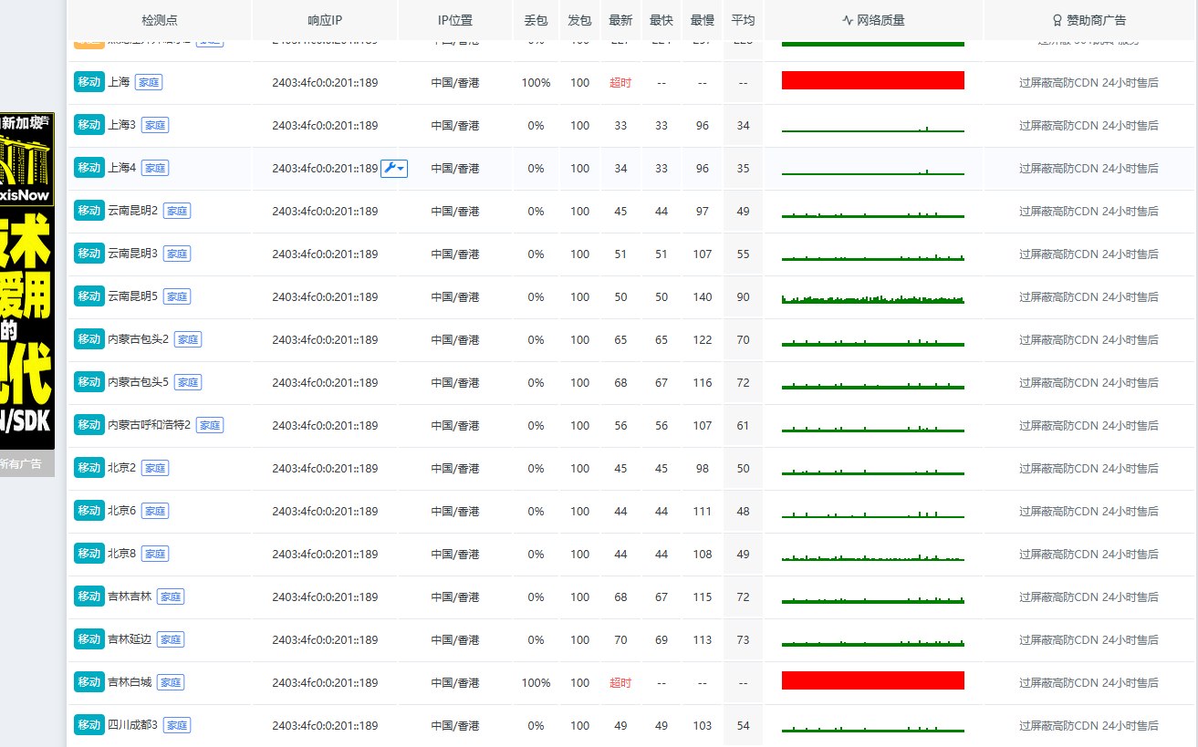Image resolution: width=1198 pixels, height=747 pixels.
Task: Sort by the 最慢 column header
Action: (x=702, y=19)
